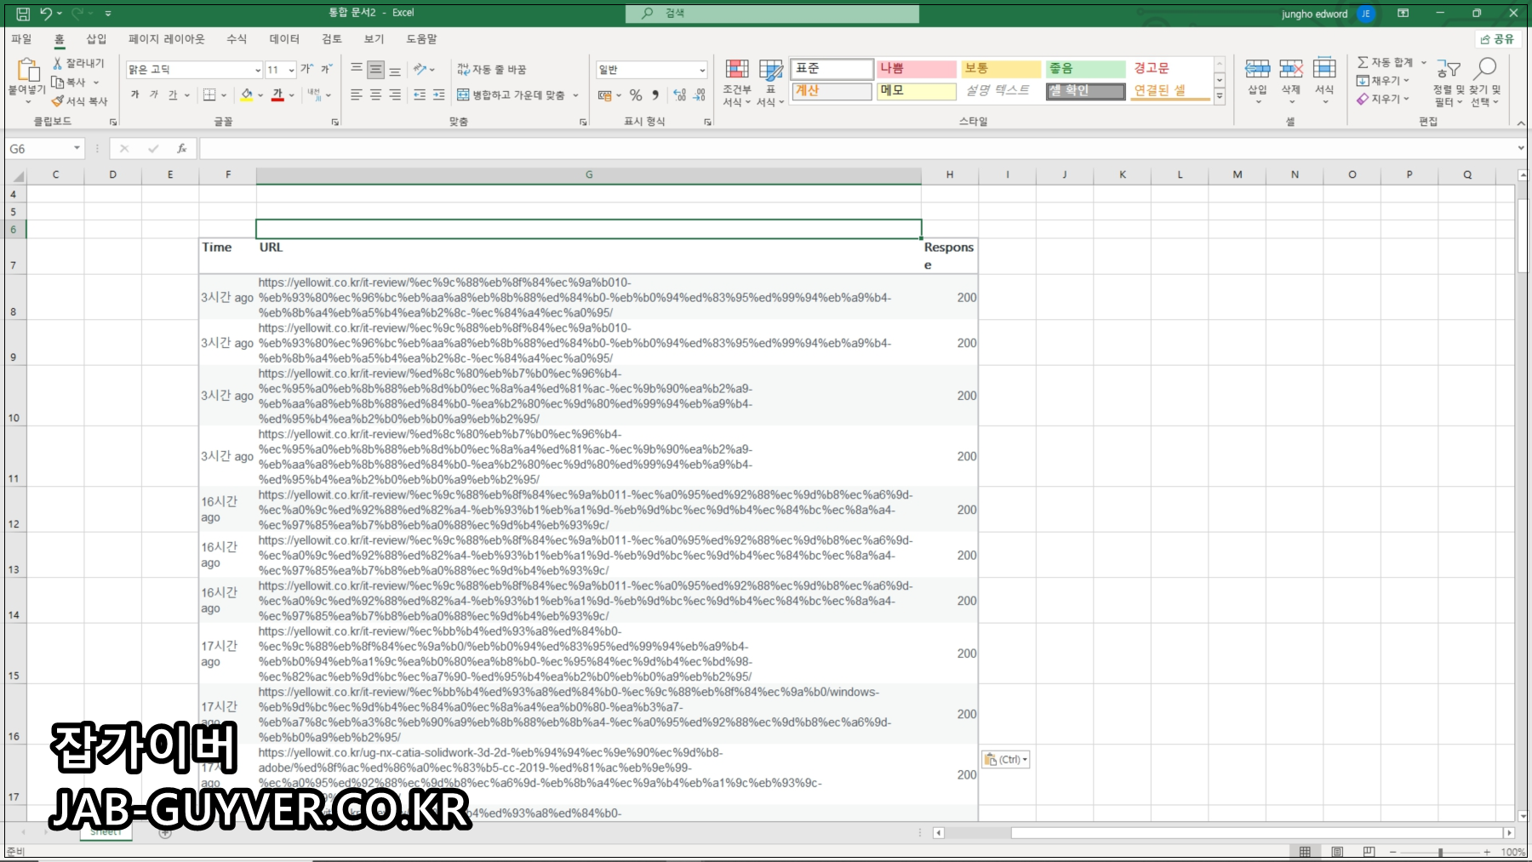Expand the cell styles gallery more arrow
The image size is (1532, 862).
point(1220,97)
